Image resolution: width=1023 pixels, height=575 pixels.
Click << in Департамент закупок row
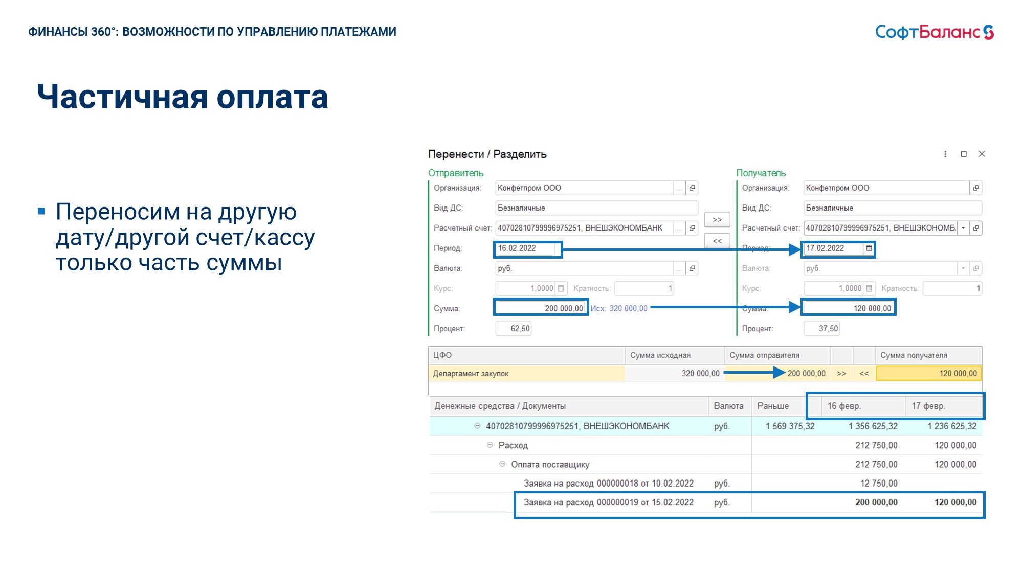point(864,374)
